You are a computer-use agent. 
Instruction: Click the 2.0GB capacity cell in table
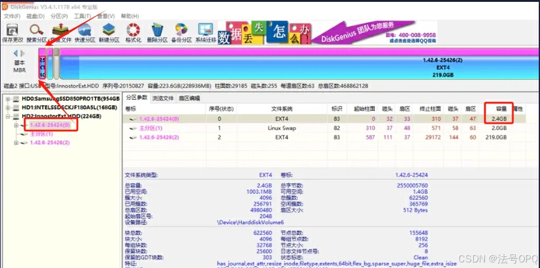pos(499,128)
